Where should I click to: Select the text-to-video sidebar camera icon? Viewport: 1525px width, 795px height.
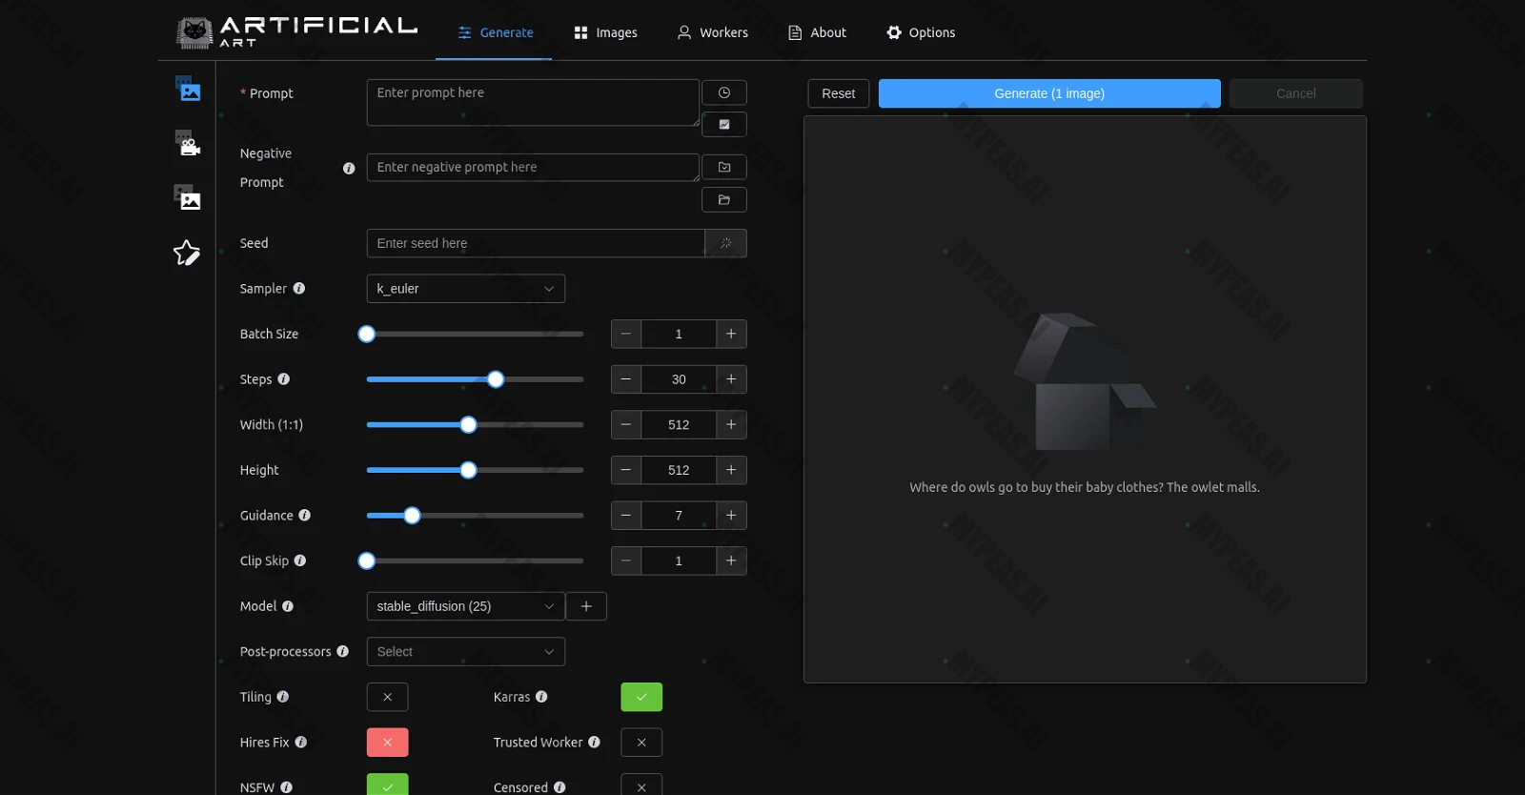coord(188,143)
